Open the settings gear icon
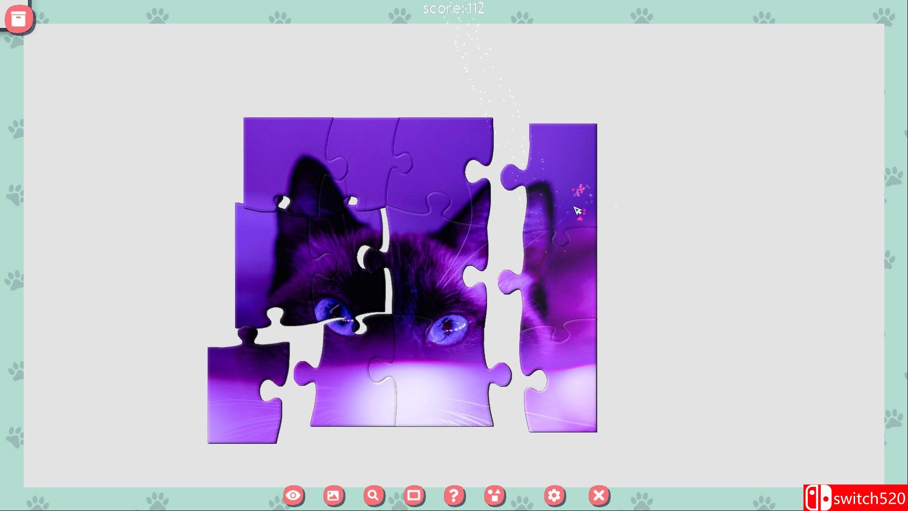Image resolution: width=908 pixels, height=511 pixels. pos(554,496)
